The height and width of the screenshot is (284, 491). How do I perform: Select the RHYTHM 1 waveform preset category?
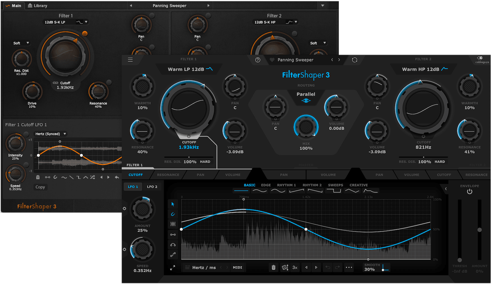point(286,185)
